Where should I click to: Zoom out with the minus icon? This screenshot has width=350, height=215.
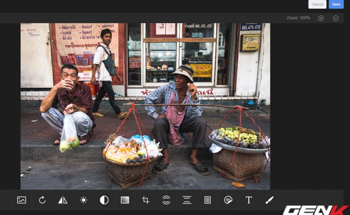tap(335, 18)
